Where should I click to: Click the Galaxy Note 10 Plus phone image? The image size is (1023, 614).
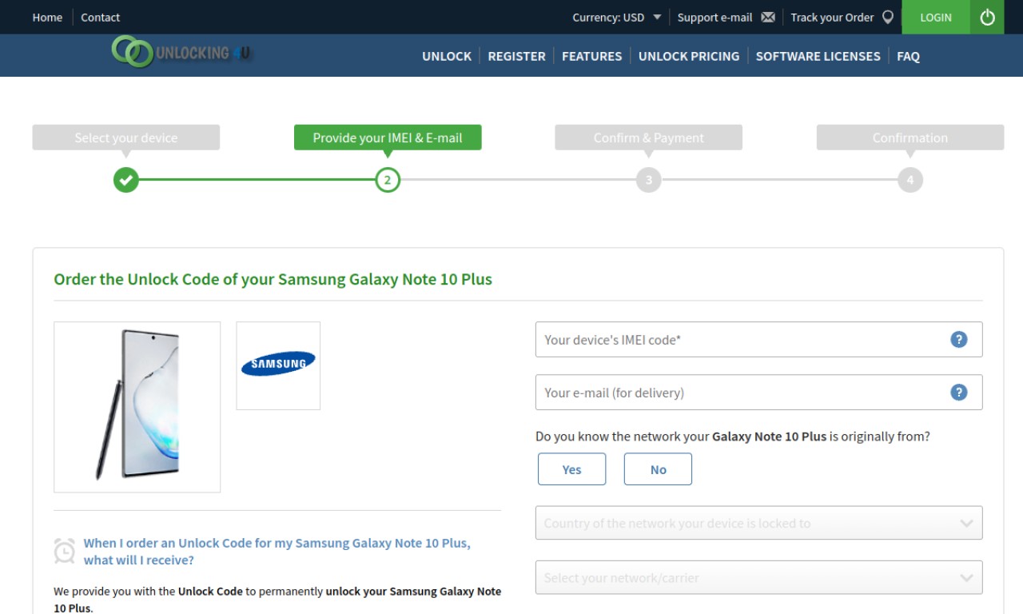[137, 407]
